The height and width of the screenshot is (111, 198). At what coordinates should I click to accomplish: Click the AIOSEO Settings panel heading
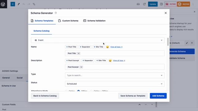[10, 71]
